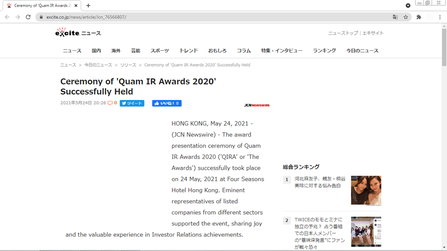Viewport: 447px width, 251px height.
Task: Click the エキサイト link in header
Action: [x=373, y=33]
